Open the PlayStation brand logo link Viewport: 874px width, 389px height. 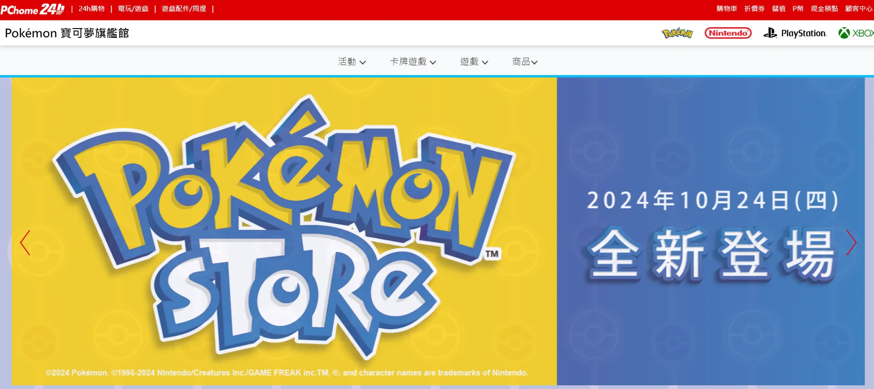[795, 33]
